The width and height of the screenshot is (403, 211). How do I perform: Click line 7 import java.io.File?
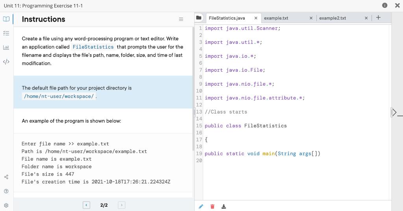(235, 70)
